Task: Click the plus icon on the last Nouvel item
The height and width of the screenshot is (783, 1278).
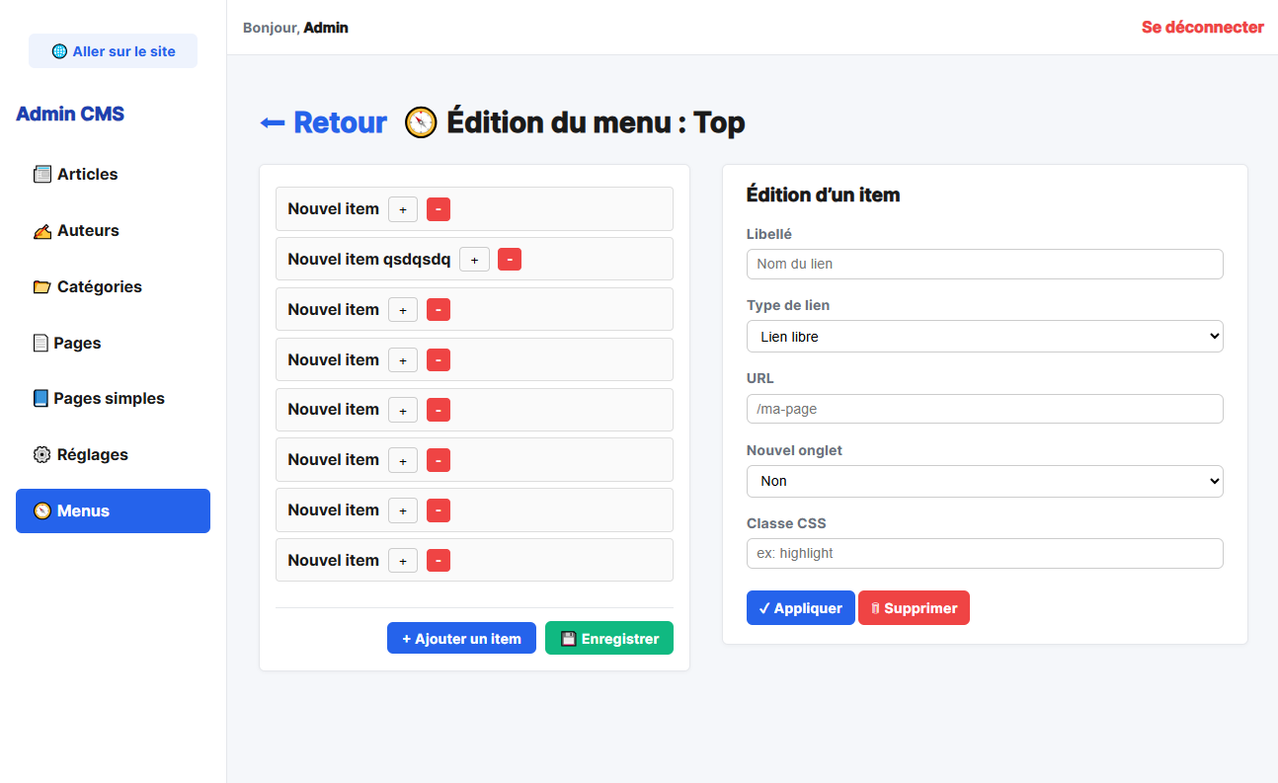Action: click(x=402, y=561)
